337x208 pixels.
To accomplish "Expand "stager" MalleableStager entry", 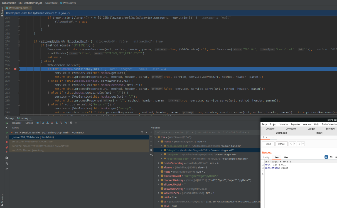I will coord(161,150).
